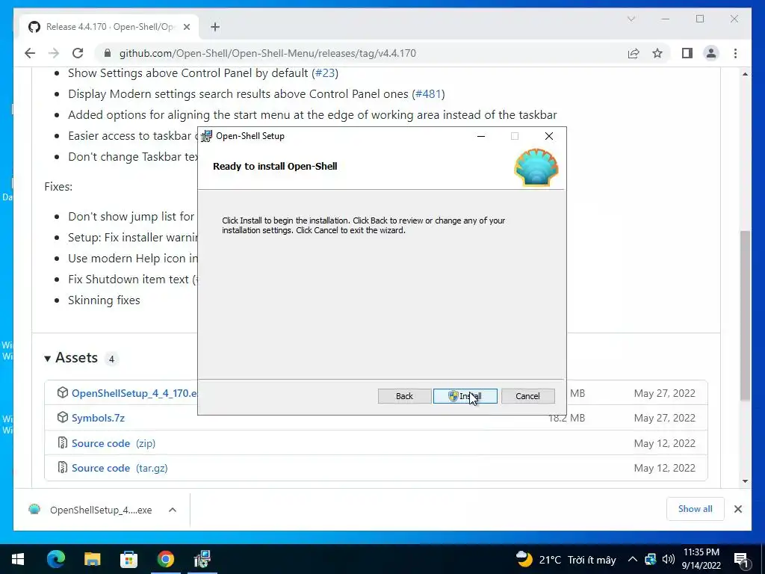Open File Explorer from taskbar

pos(92,559)
